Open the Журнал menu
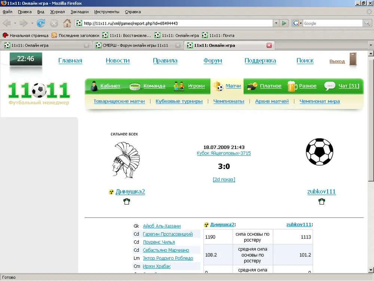The height and width of the screenshot is (281, 374). point(58,12)
